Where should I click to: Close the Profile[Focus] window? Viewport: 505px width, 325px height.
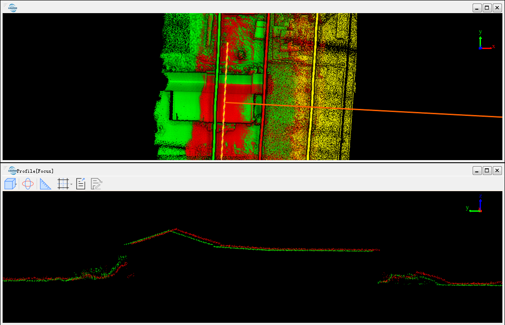pos(497,171)
